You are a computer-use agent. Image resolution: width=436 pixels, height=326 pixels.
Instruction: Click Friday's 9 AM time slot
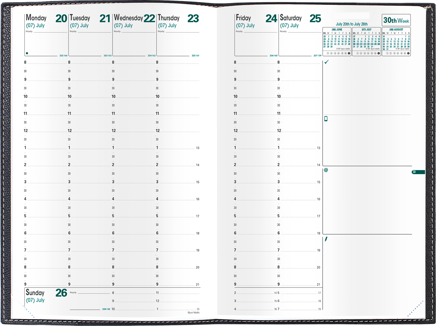[256, 79]
